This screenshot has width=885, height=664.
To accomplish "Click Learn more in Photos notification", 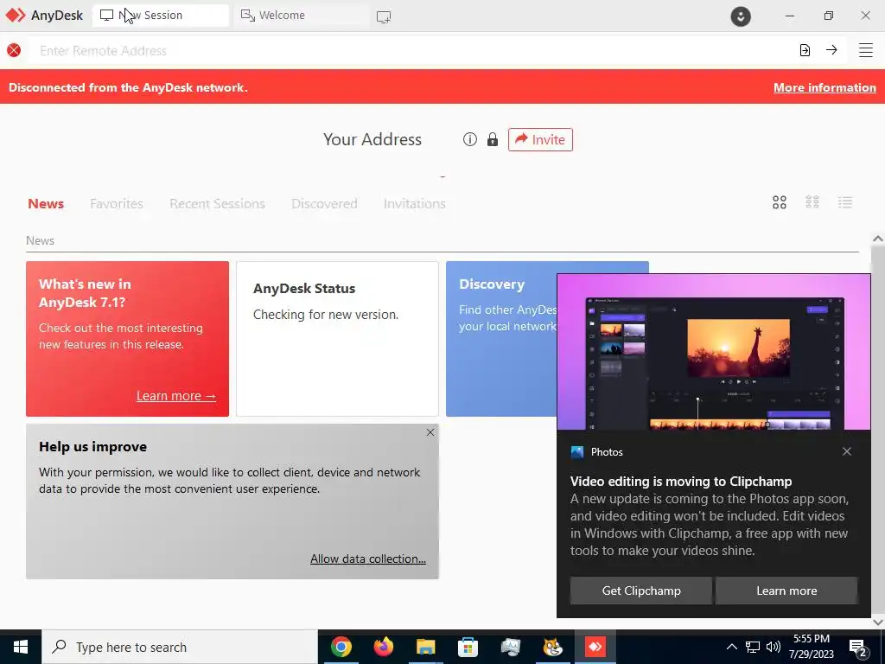I will 786,591.
